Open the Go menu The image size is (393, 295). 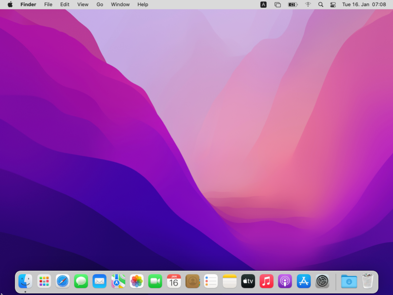coord(100,4)
